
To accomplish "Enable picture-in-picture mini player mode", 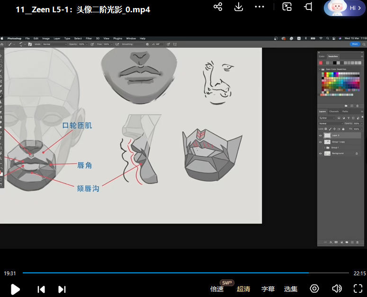I will [x=287, y=7].
